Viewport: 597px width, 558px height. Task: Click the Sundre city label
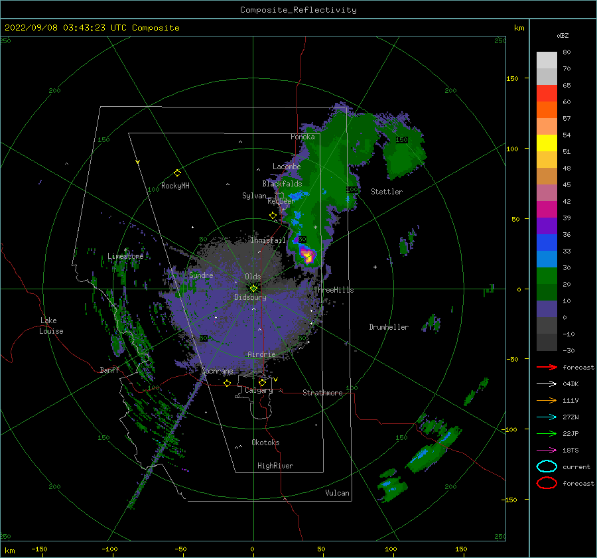coord(201,275)
